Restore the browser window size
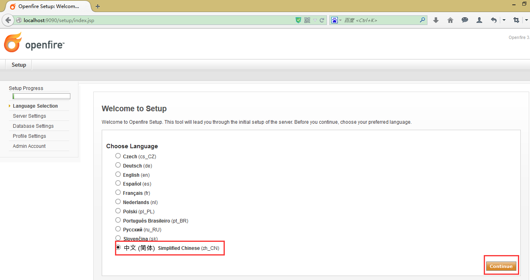The height and width of the screenshot is (280, 530). 524,4
